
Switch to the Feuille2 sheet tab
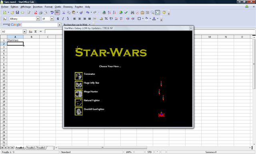point(31,148)
